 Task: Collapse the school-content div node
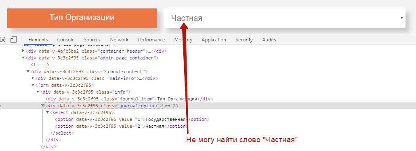pyautogui.click(x=28, y=71)
